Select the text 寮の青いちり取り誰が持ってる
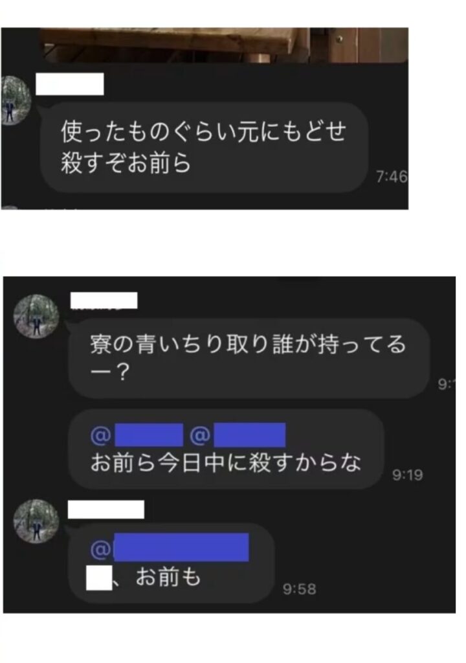This screenshot has width=466, height=663. click(x=248, y=344)
